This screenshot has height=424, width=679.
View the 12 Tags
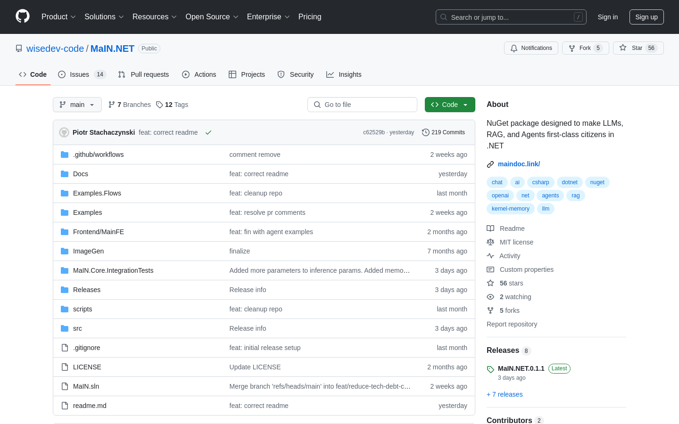pyautogui.click(x=172, y=105)
